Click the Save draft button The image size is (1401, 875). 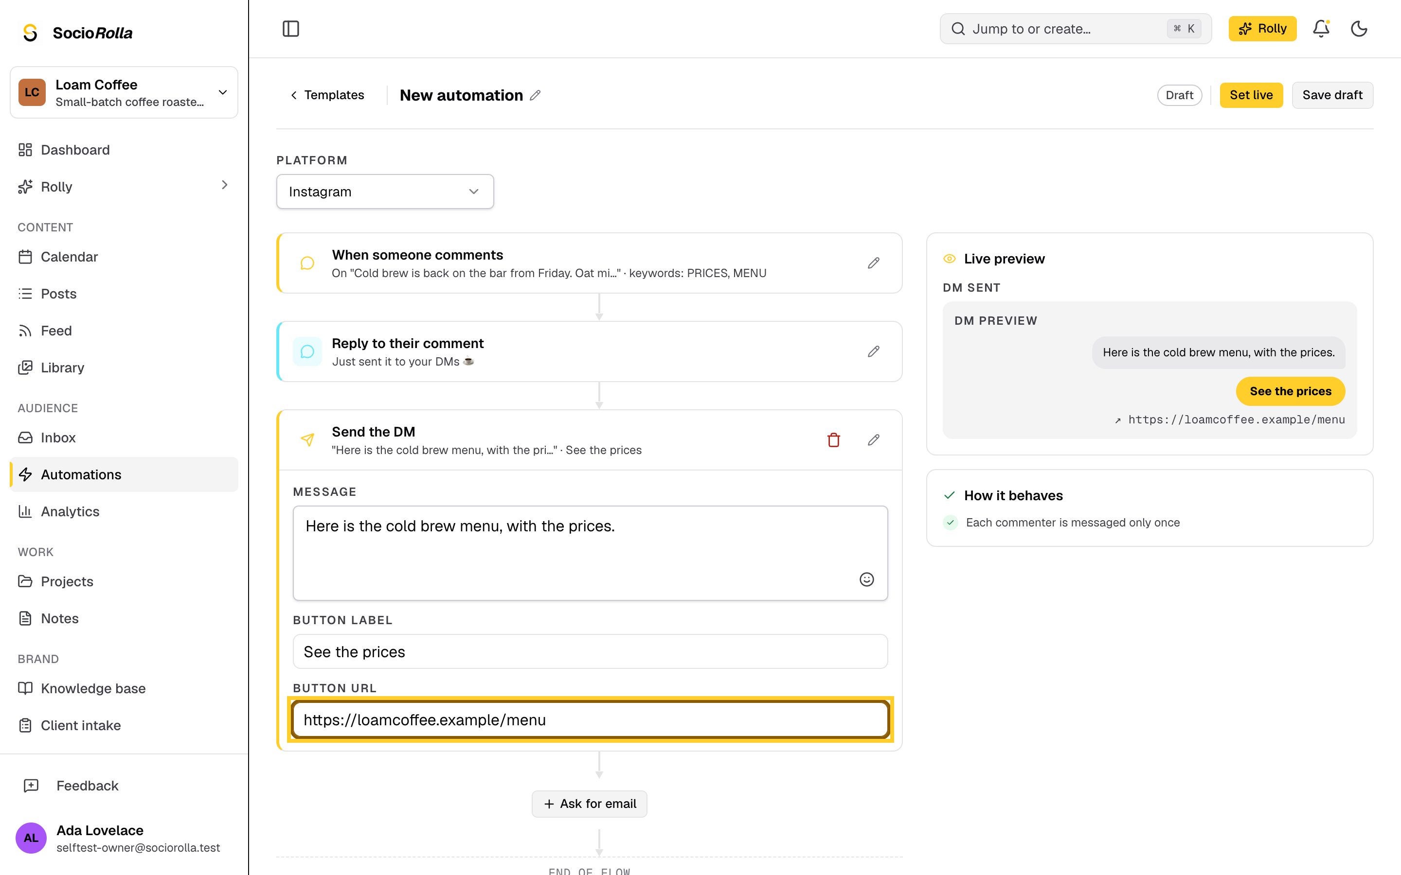[x=1332, y=95]
